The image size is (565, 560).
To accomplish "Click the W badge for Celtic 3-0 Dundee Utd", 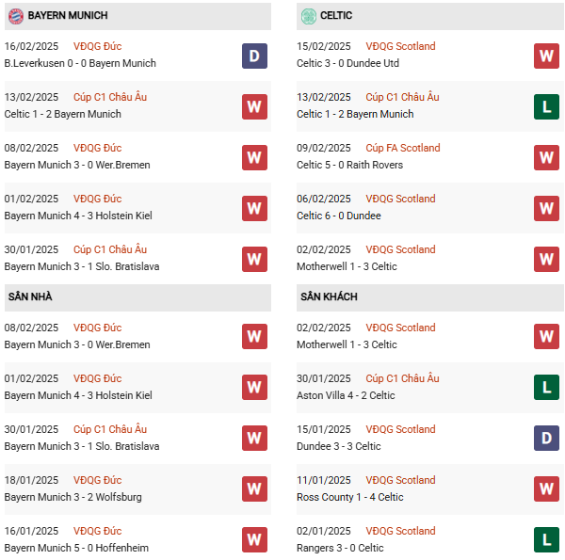I will 547,56.
